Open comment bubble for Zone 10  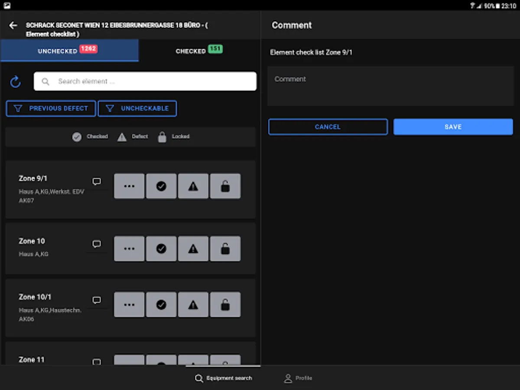[x=97, y=244]
